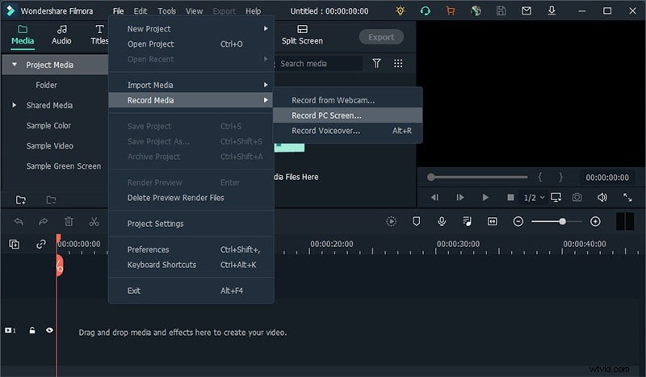
Task: Open the audio mixer icon
Action: [x=467, y=222]
